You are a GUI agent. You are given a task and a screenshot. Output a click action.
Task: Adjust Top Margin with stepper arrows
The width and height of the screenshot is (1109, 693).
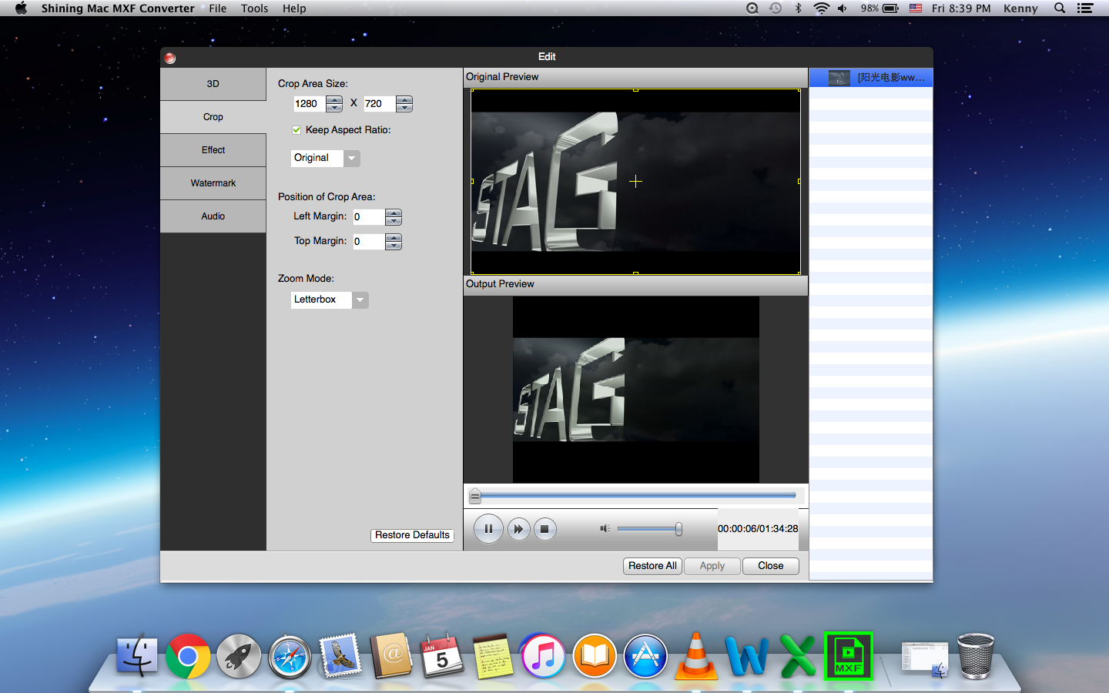[x=394, y=242]
